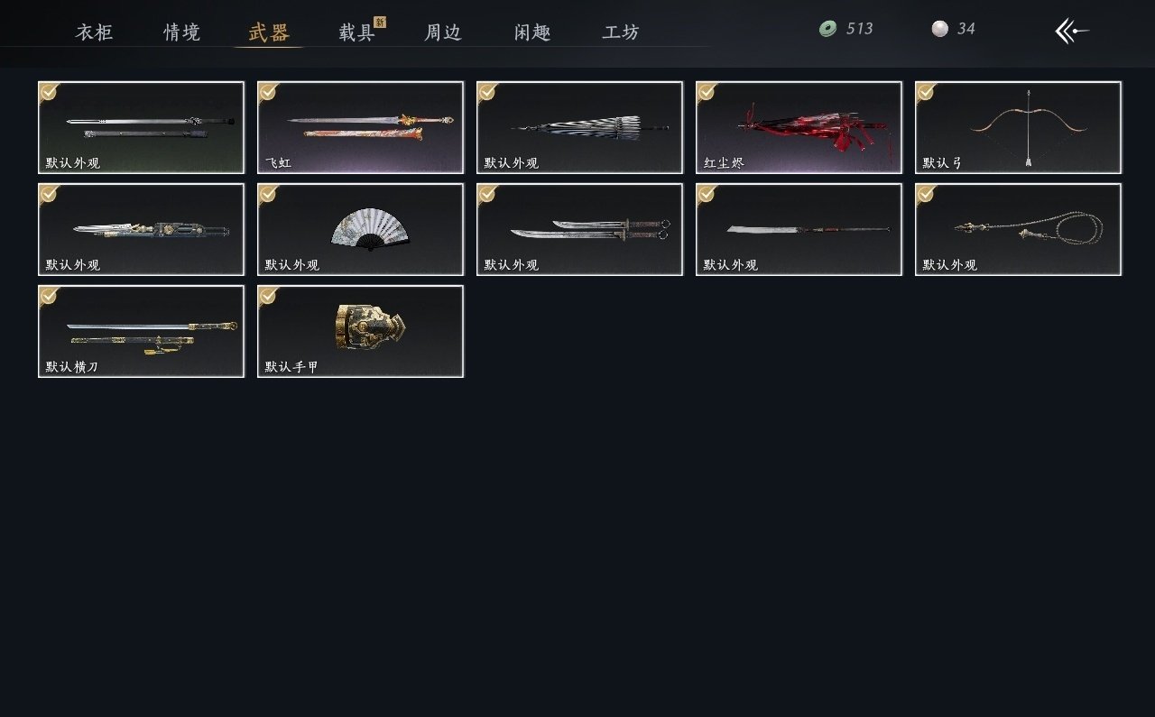
Task: Select the folding fan weapon skin
Action: (360, 229)
